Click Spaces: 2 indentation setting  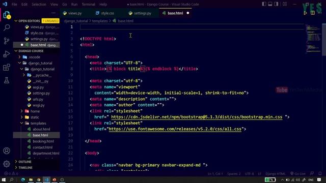[x=234, y=174]
